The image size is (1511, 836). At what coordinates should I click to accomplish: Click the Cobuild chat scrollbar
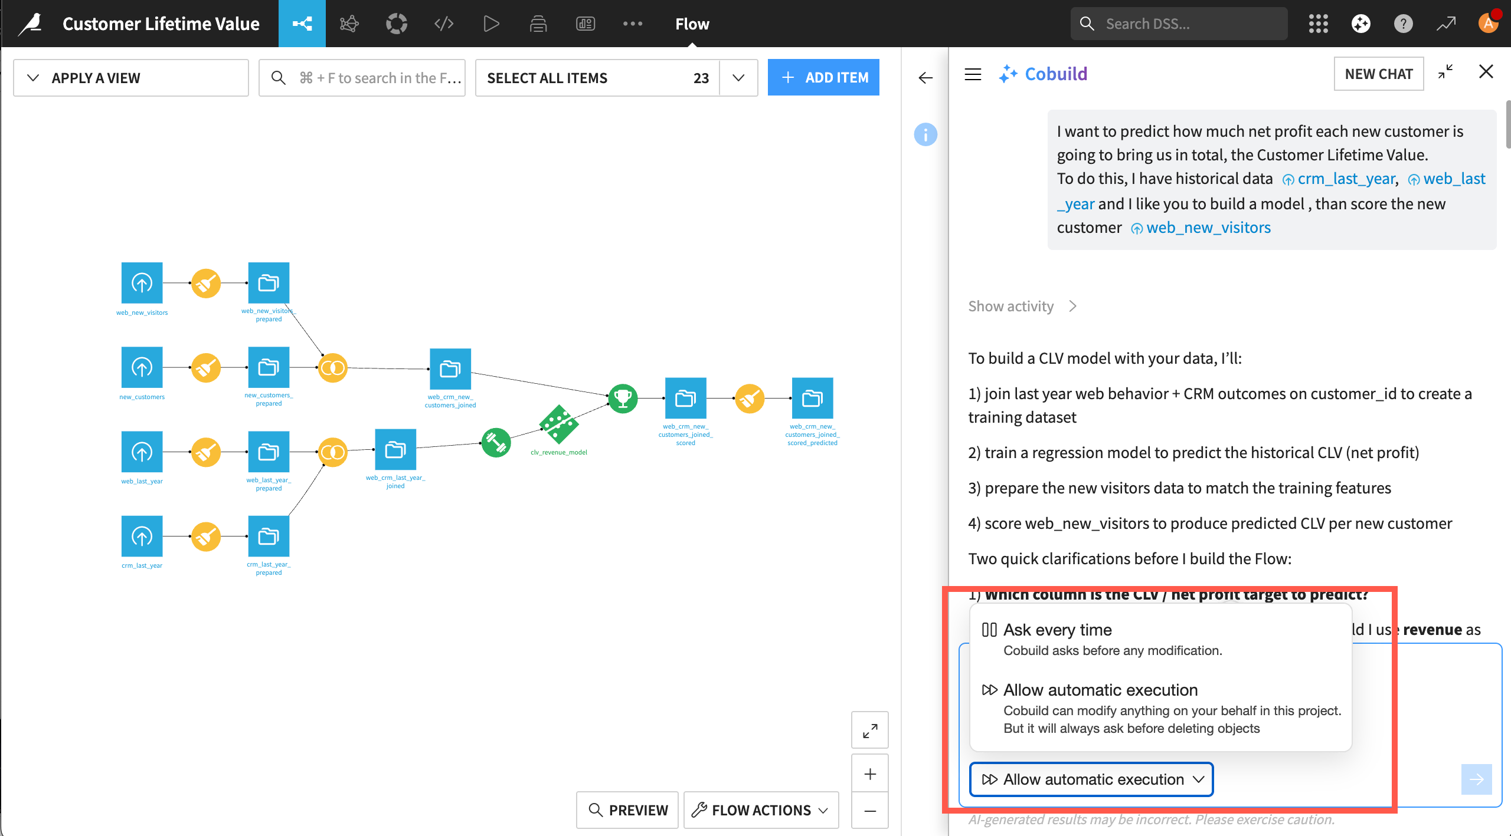pos(1508,125)
